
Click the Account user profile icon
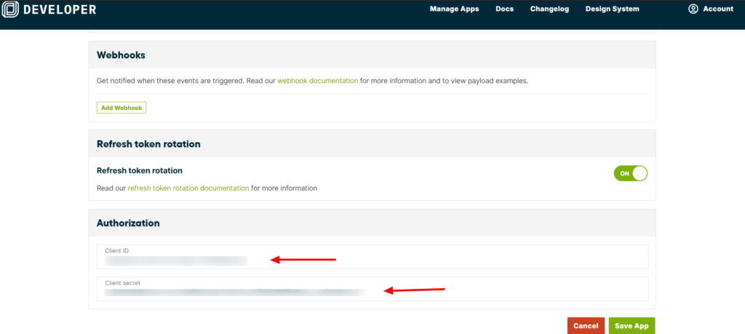693,9
